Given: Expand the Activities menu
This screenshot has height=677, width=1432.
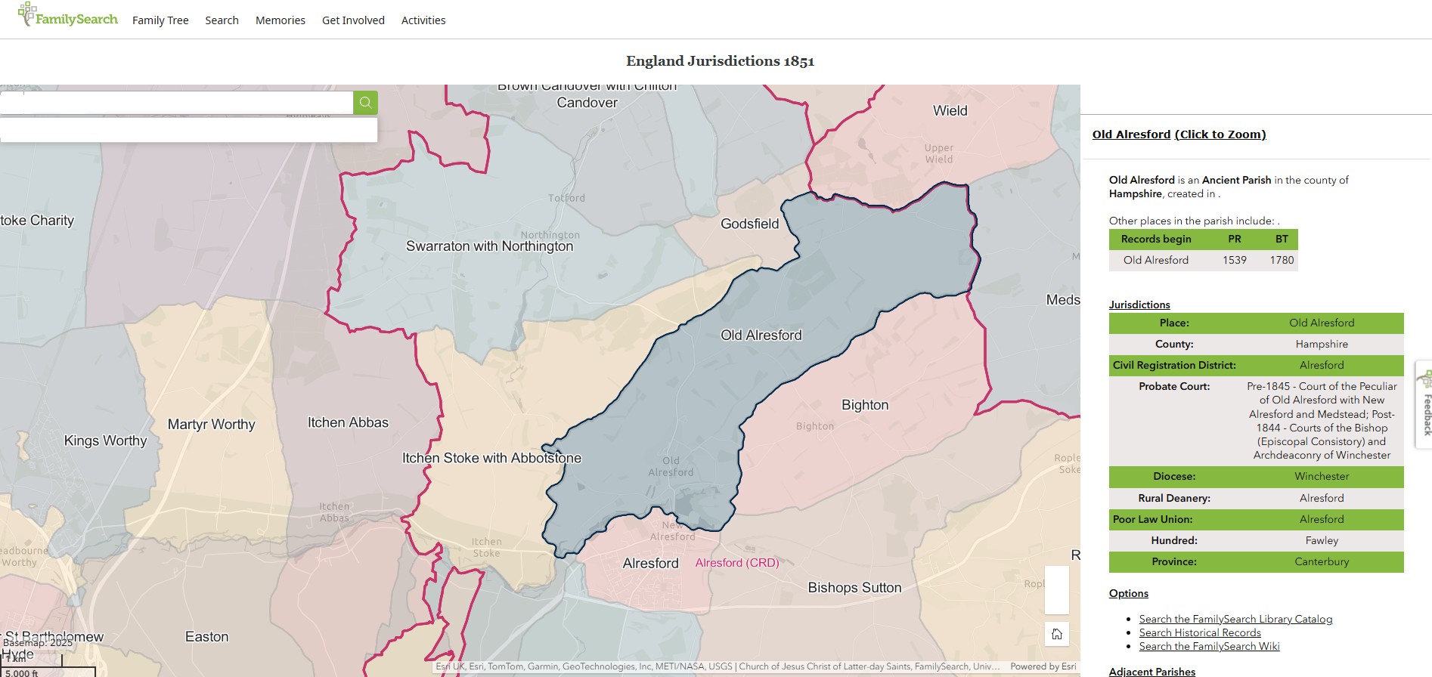Looking at the screenshot, I should point(423,20).
